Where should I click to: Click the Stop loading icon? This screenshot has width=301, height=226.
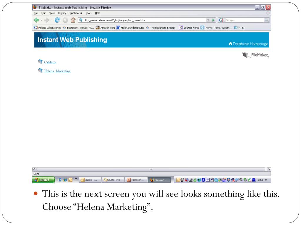(65, 20)
